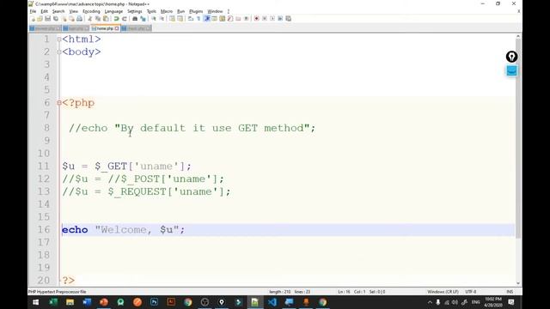Screen dimensions: 550x309
Task: Open the Language menu
Action: click(x=113, y=11)
